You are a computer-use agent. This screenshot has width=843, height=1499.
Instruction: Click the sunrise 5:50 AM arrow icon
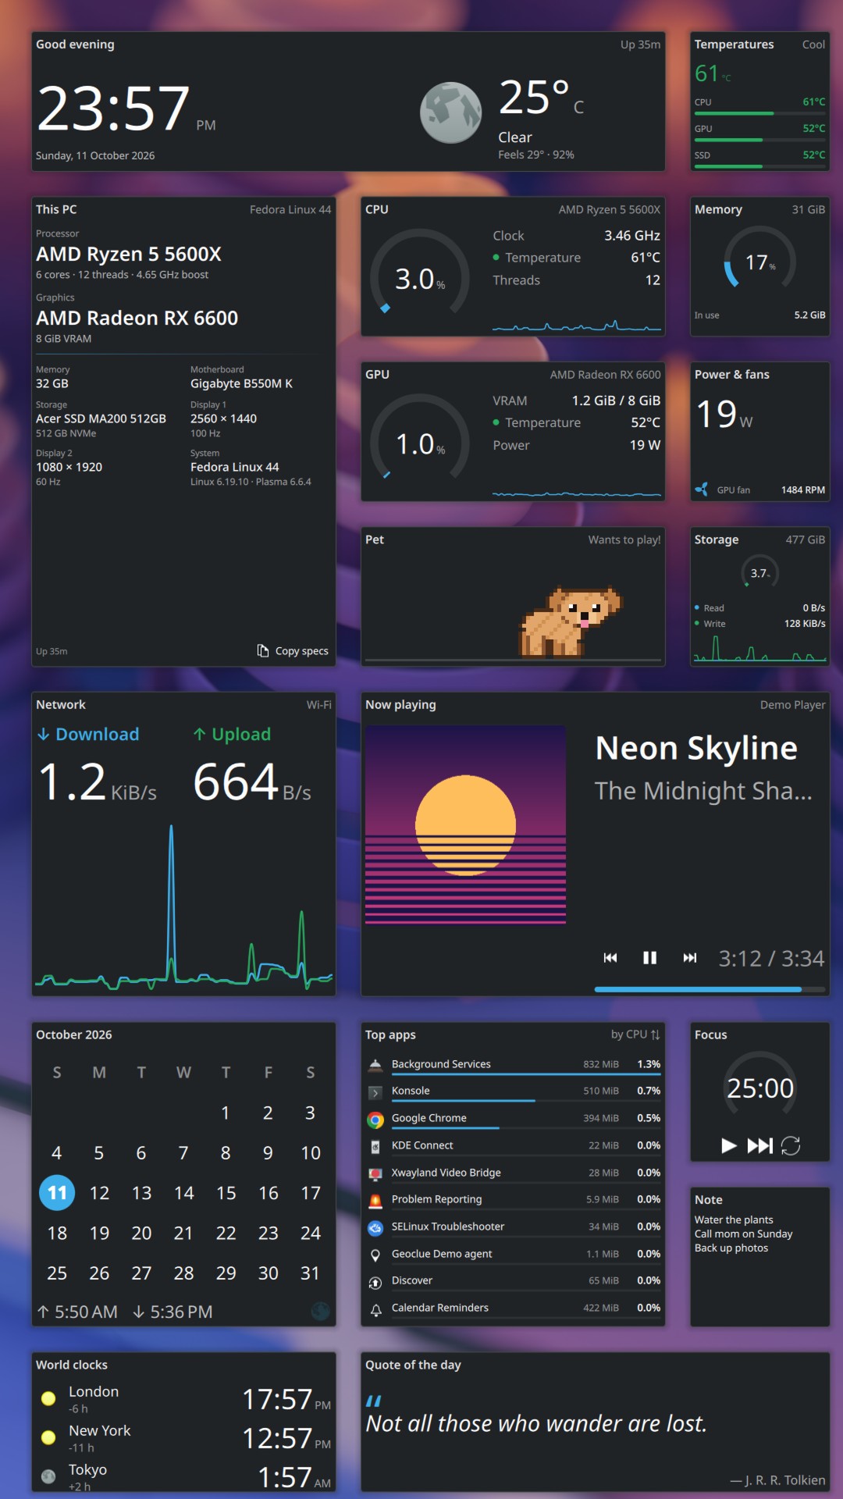pyautogui.click(x=43, y=1312)
